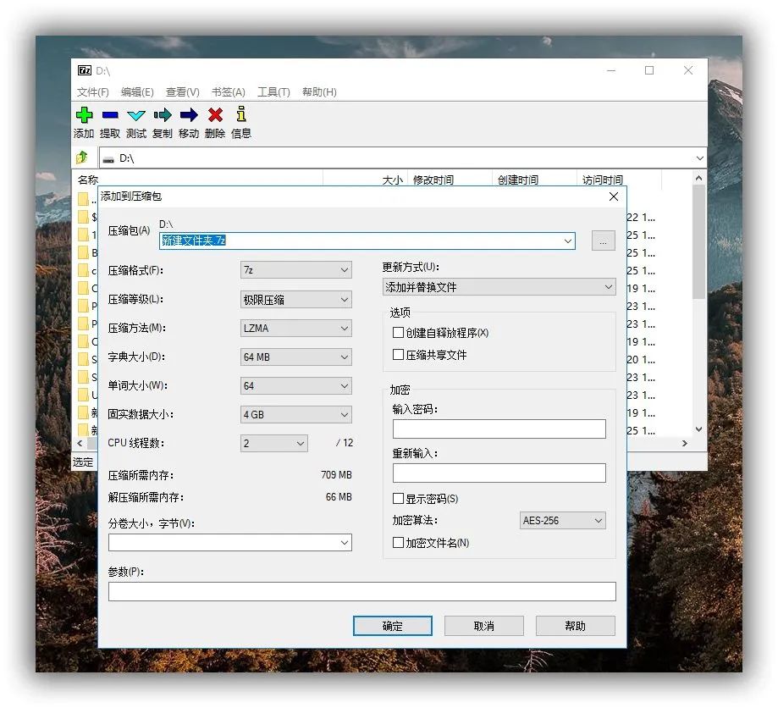
Task: Click the 输入密码 password field
Action: (x=499, y=429)
